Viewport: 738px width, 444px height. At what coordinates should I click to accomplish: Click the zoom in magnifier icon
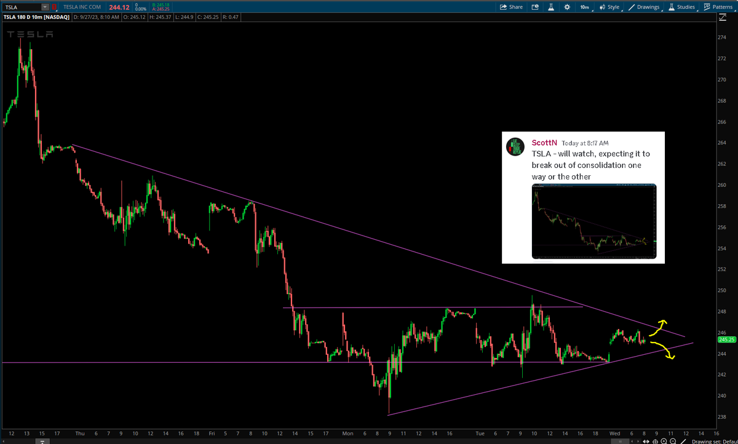tap(664, 441)
